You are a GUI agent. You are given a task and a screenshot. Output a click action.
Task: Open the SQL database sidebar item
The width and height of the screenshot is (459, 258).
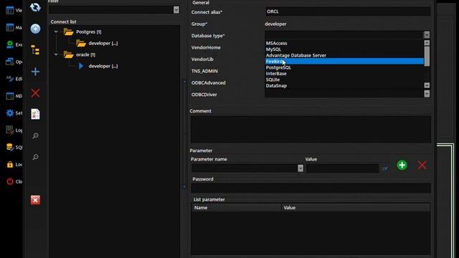pos(14,147)
